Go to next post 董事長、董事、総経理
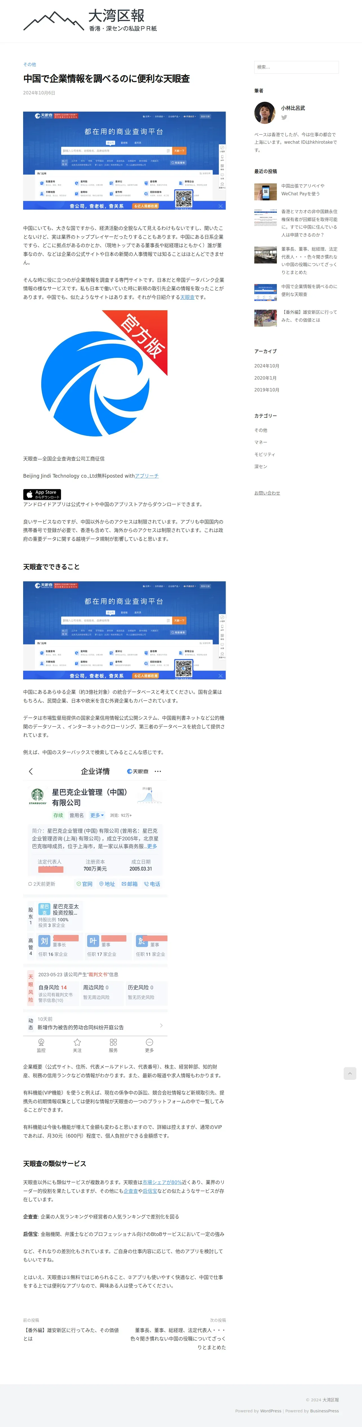Image resolution: width=362 pixels, height=1427 pixels. (178, 1339)
